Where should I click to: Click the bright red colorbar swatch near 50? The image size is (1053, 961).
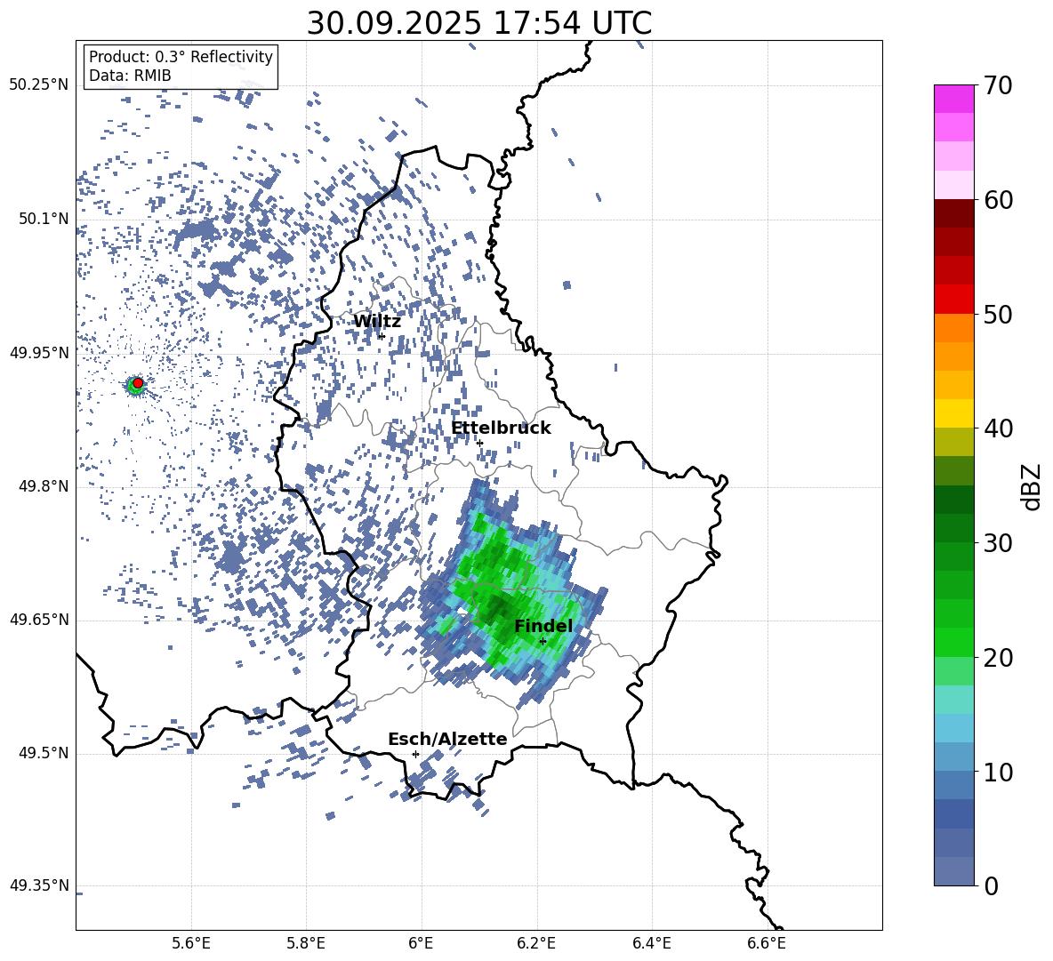point(953,300)
